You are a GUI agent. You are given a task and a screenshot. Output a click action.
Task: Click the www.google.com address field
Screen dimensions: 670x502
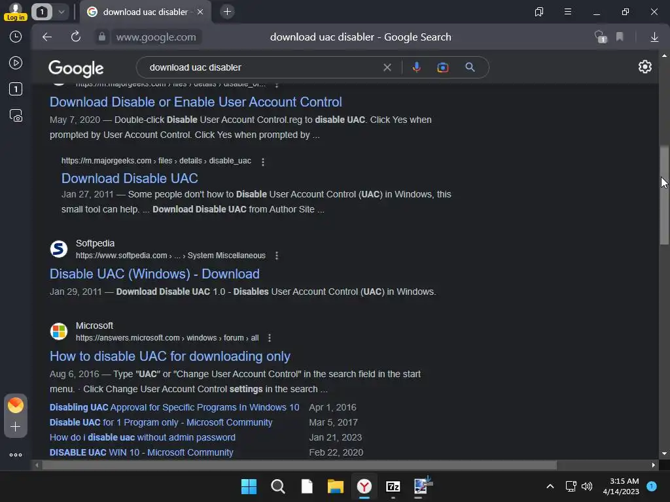pyautogui.click(x=156, y=37)
